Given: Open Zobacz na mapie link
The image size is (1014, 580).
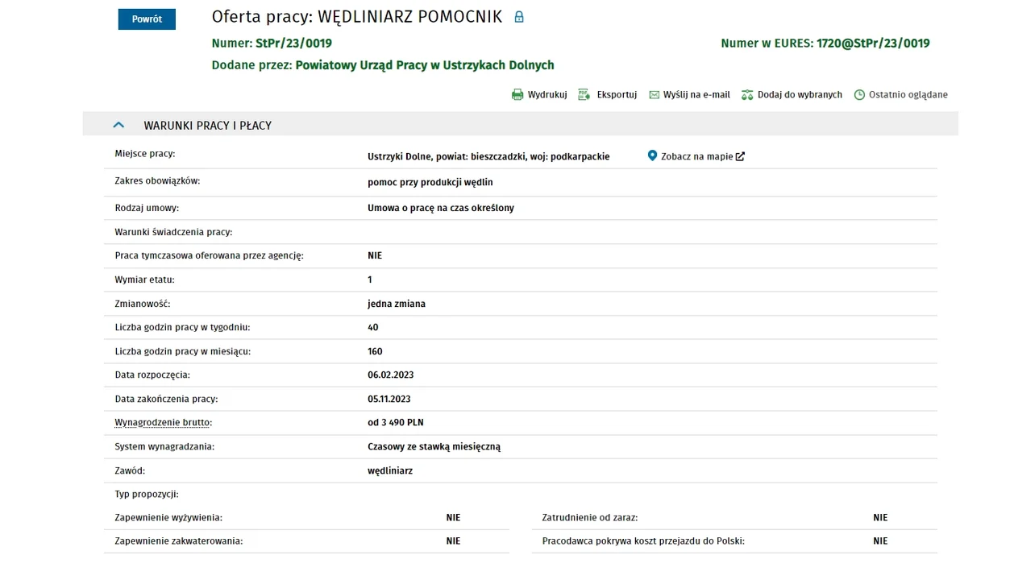Looking at the screenshot, I should (697, 156).
